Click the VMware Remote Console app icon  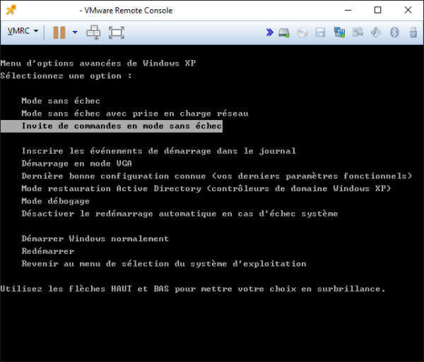[11, 11]
